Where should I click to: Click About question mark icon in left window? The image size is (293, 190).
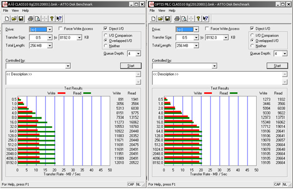52,19
